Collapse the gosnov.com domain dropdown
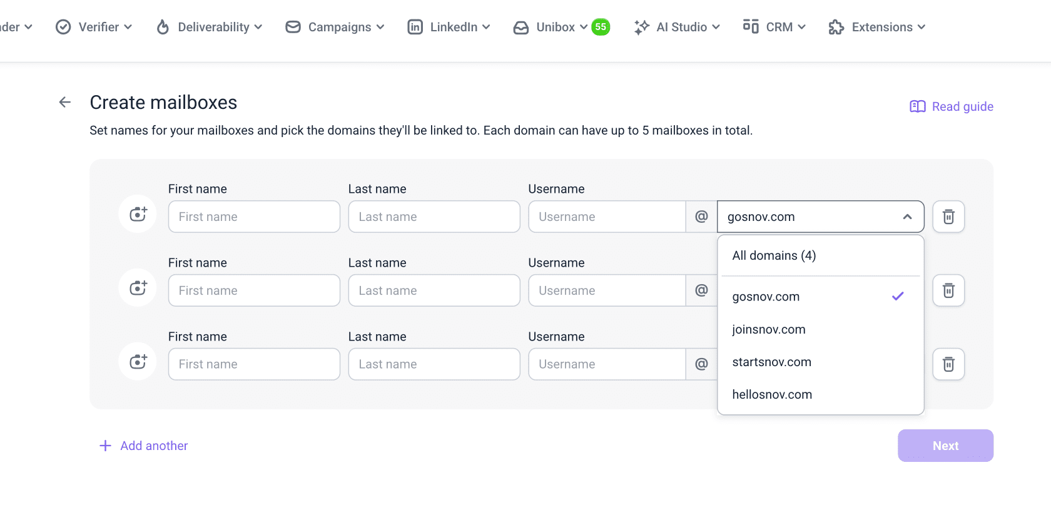 906,217
